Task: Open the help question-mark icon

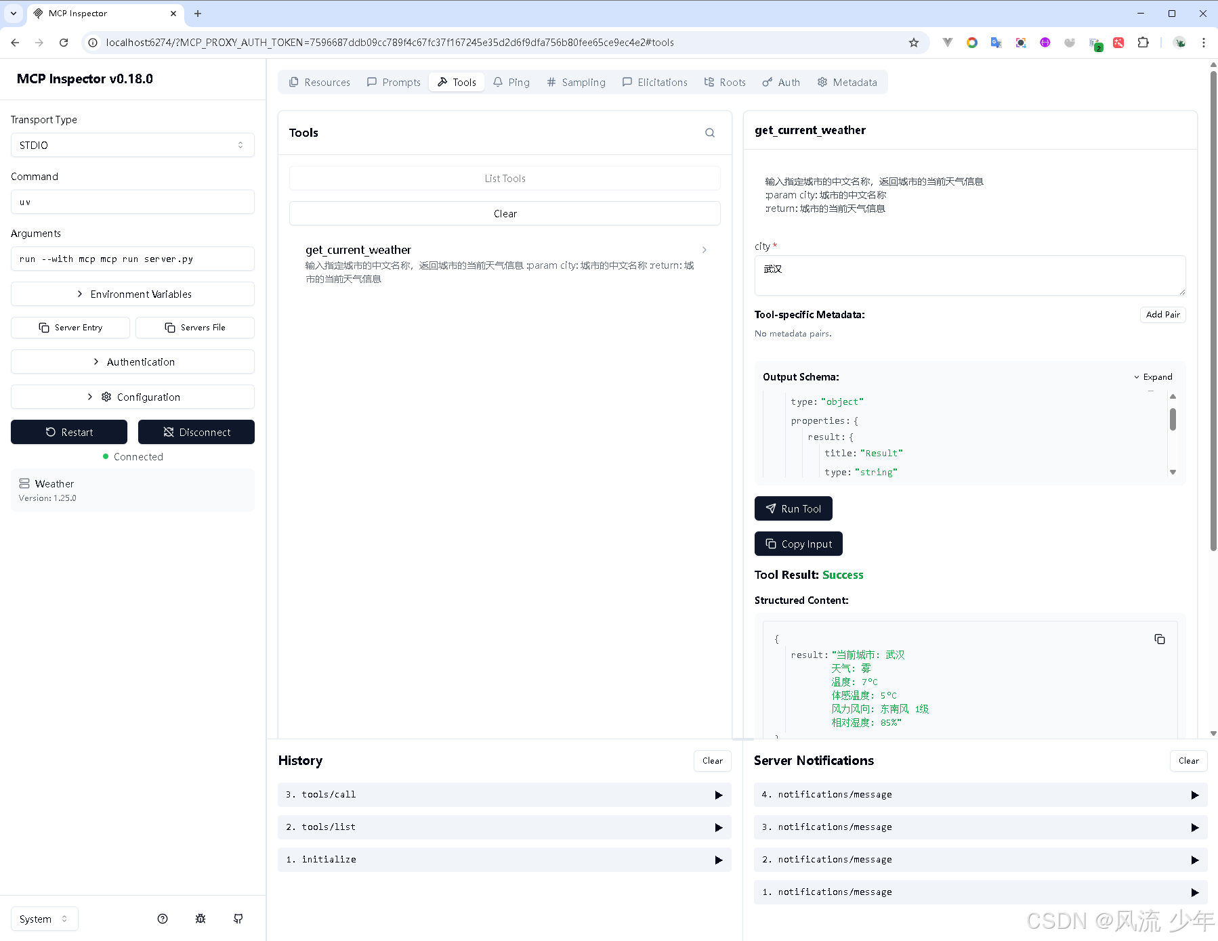Action: 163,919
